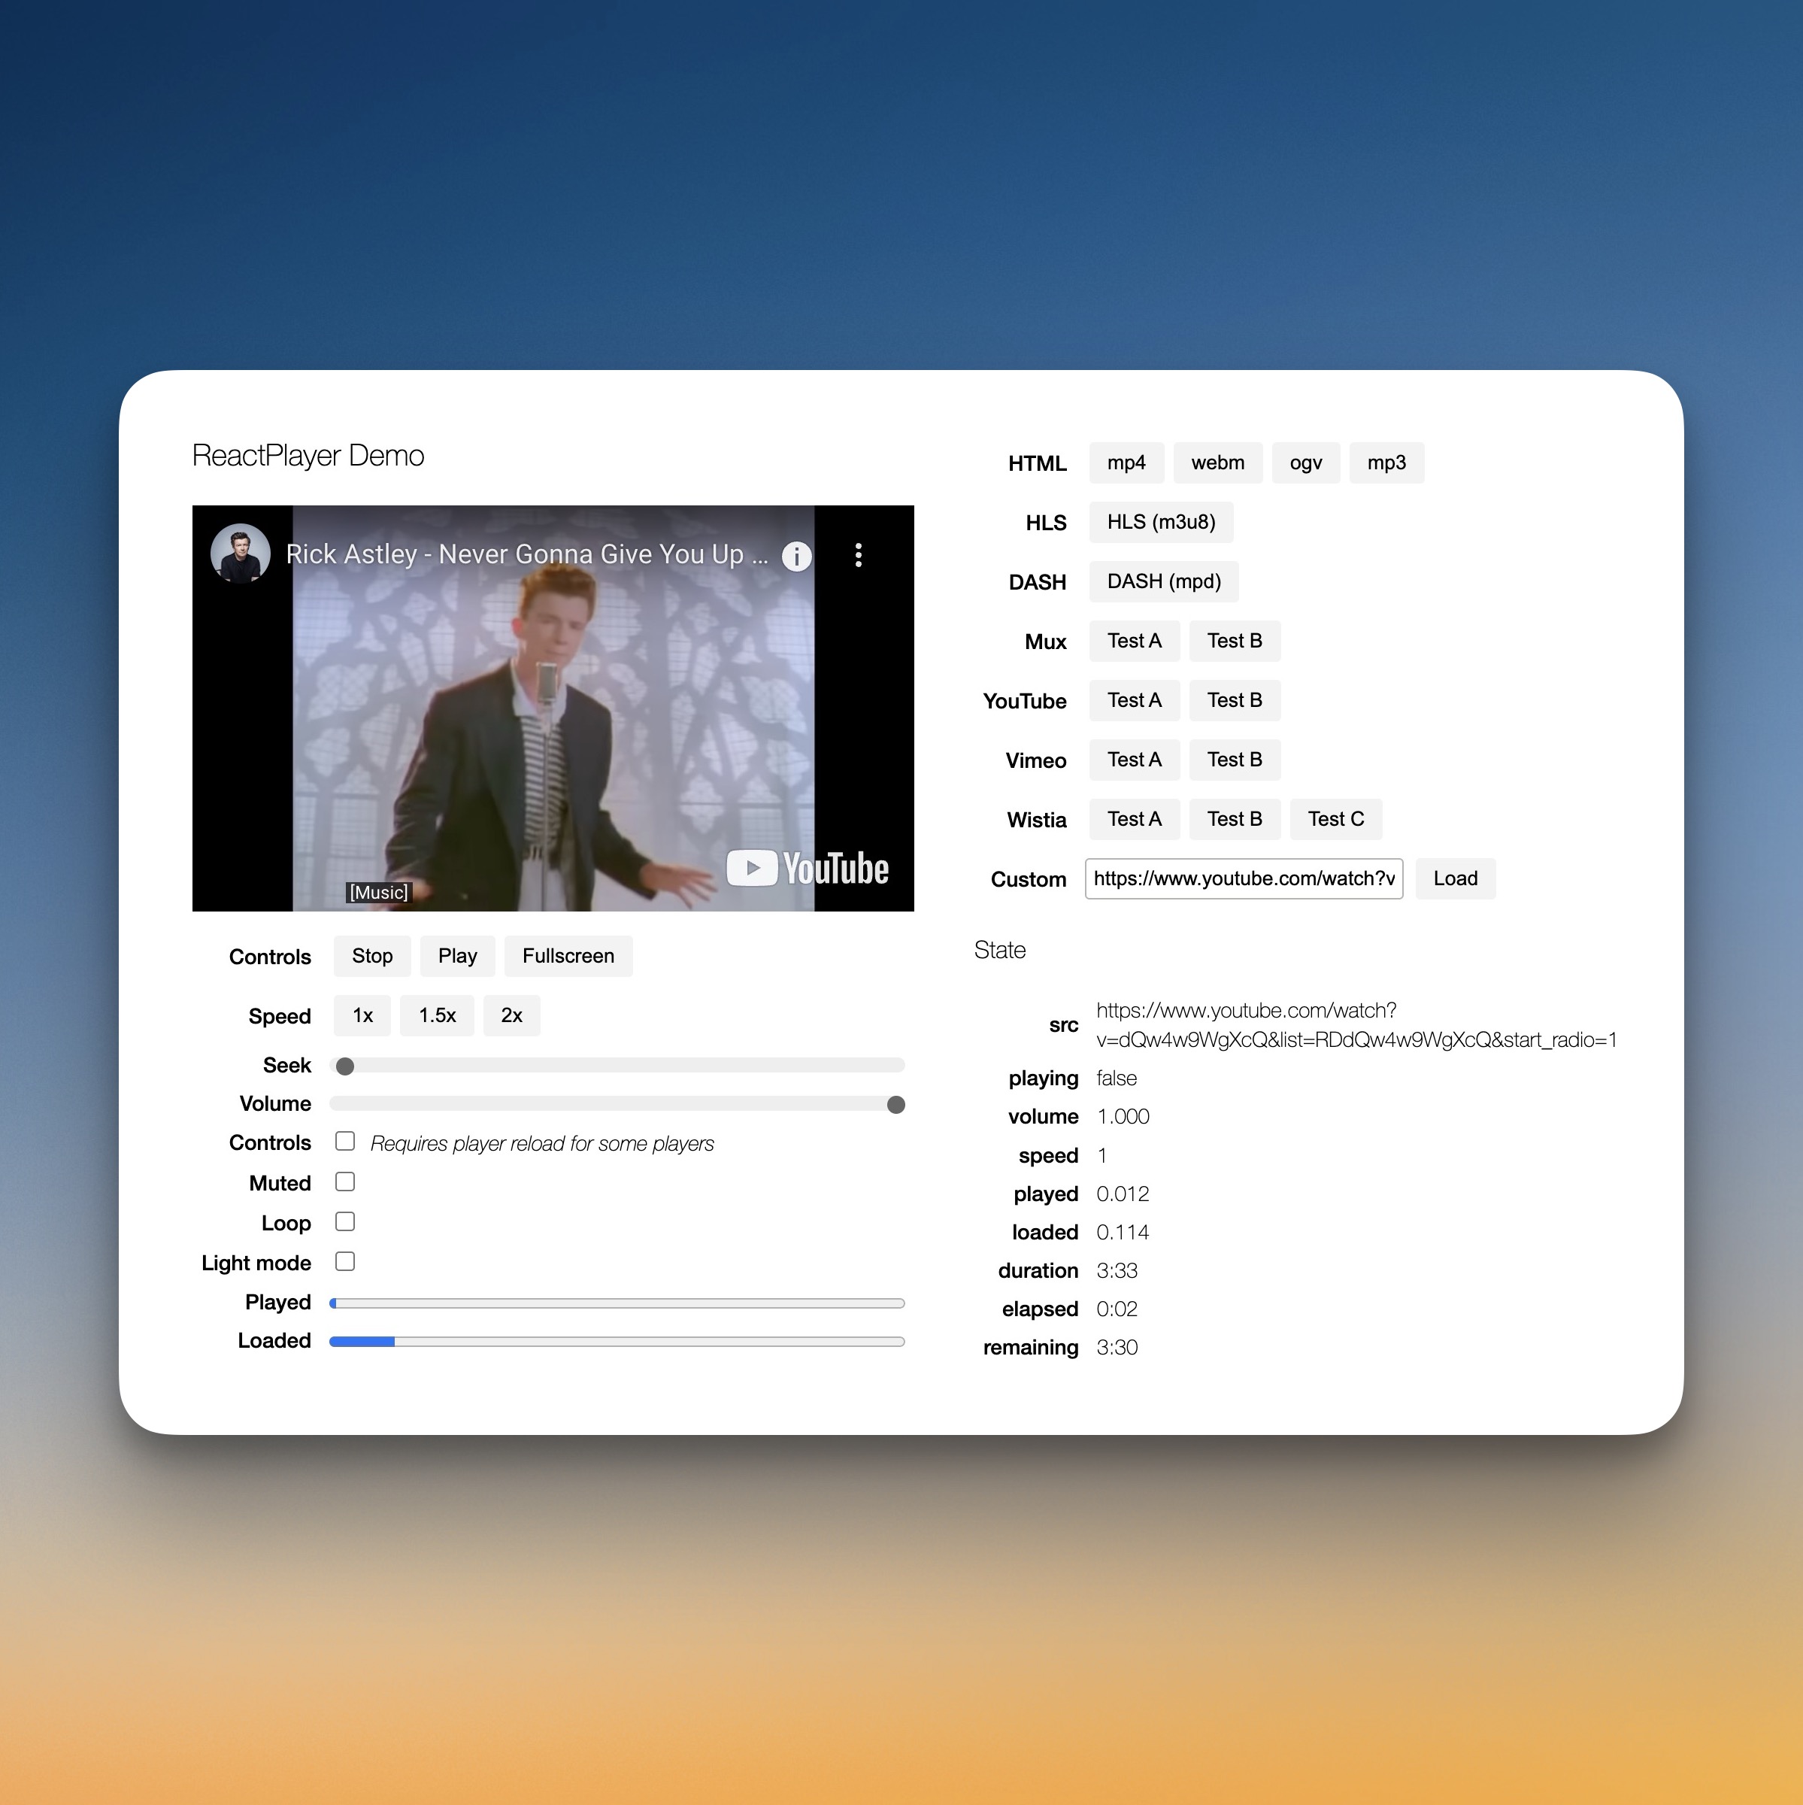Click the video info icon
Screen dimensions: 1803x1805
point(796,556)
